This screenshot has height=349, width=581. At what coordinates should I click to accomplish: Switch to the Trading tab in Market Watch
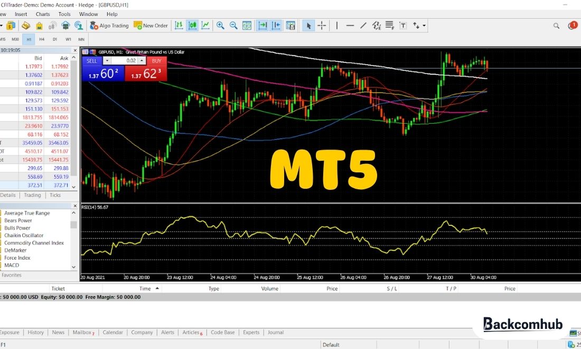click(32, 195)
